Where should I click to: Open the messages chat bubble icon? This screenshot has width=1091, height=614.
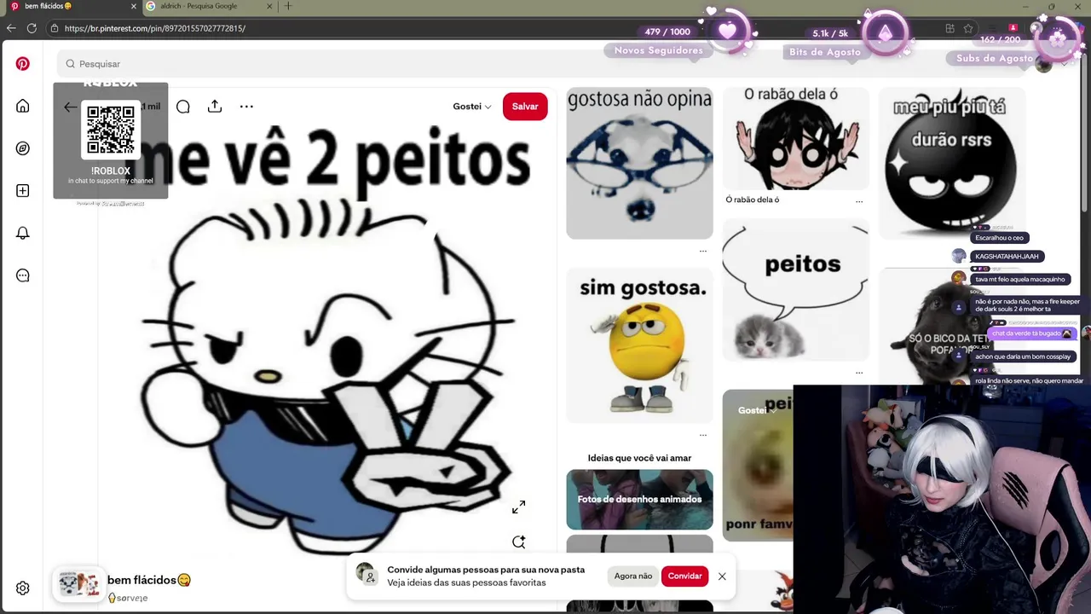click(23, 275)
